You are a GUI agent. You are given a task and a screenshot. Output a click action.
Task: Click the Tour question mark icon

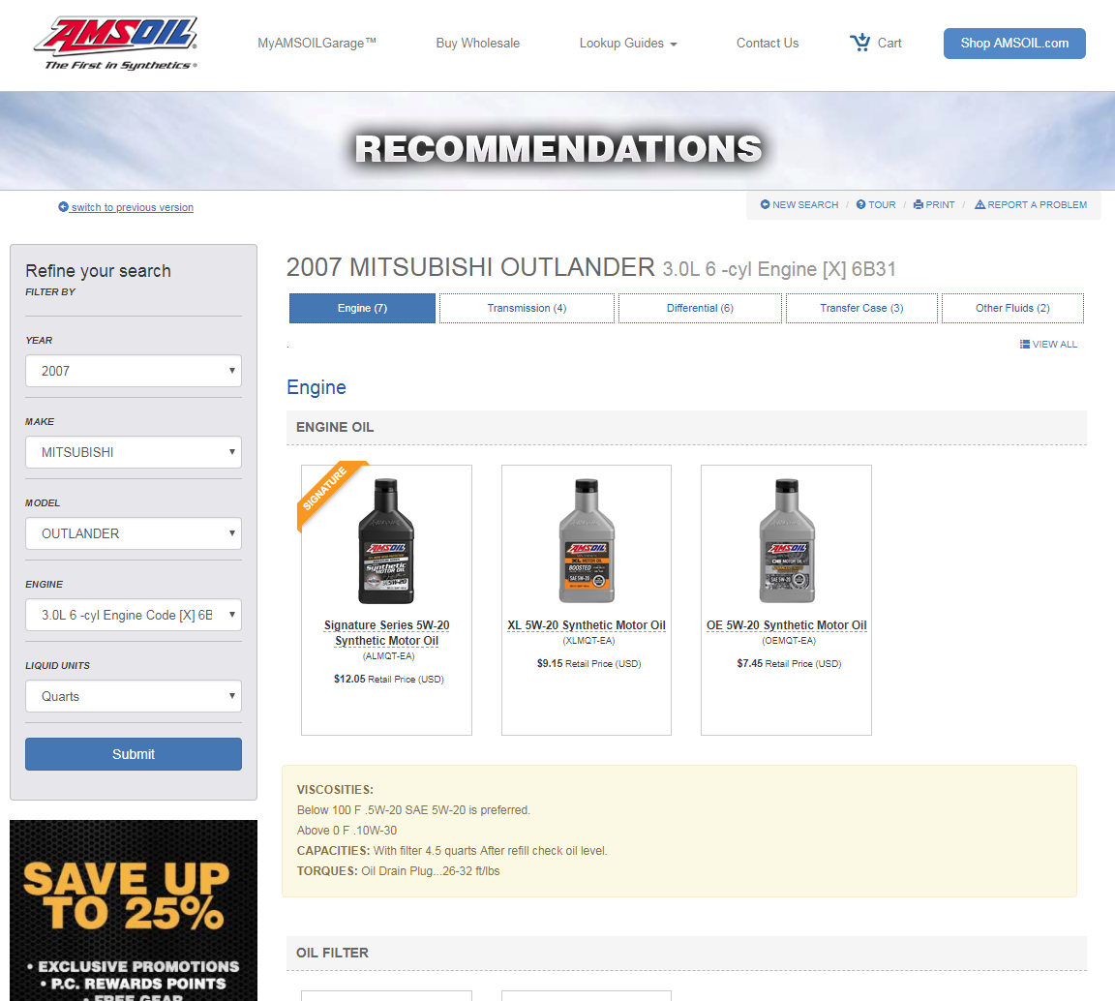pos(860,204)
